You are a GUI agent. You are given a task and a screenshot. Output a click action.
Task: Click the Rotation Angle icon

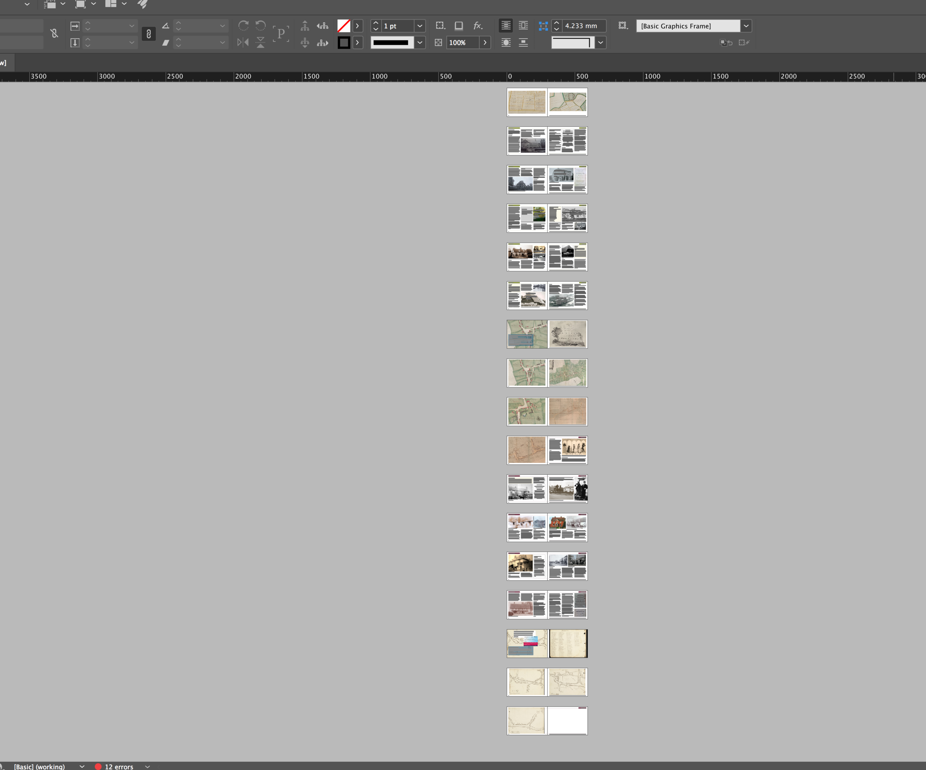[x=165, y=26]
